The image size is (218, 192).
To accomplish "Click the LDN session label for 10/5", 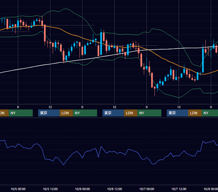I will tap(66, 113).
